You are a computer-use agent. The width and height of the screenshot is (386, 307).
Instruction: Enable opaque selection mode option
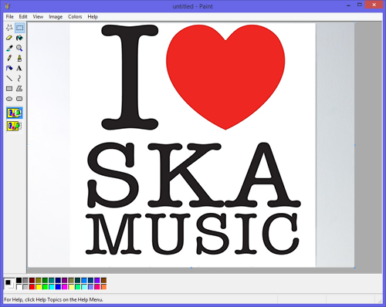(x=15, y=113)
